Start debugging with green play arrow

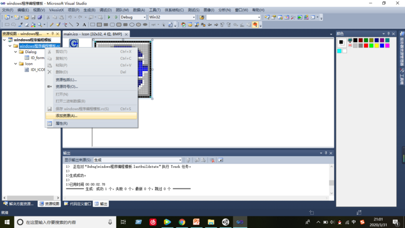pyautogui.click(x=109, y=17)
